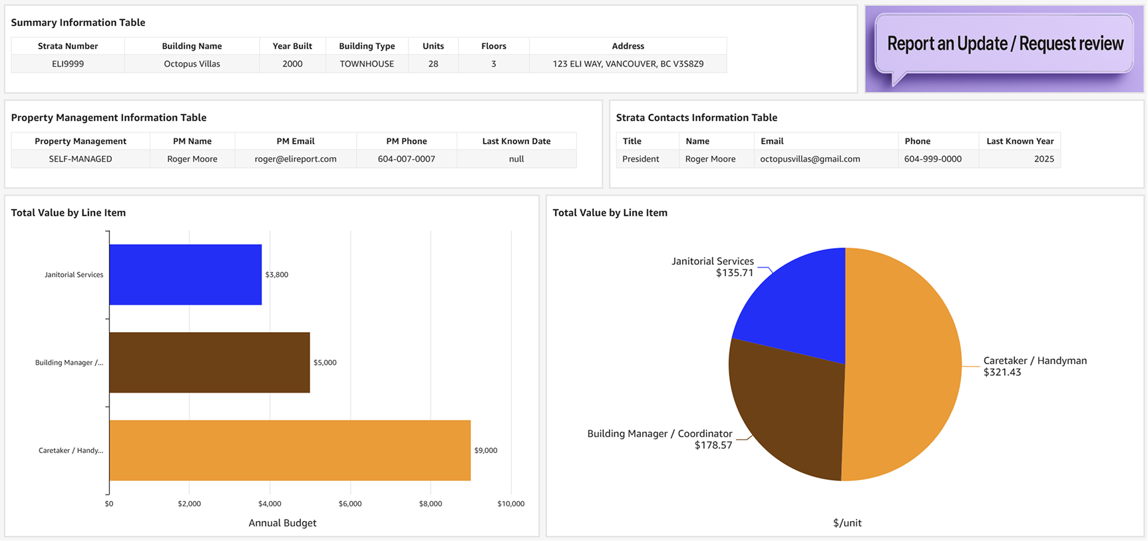The image size is (1148, 541).
Task: Click the SELF-MANAGED property management cell
Action: pos(81,159)
